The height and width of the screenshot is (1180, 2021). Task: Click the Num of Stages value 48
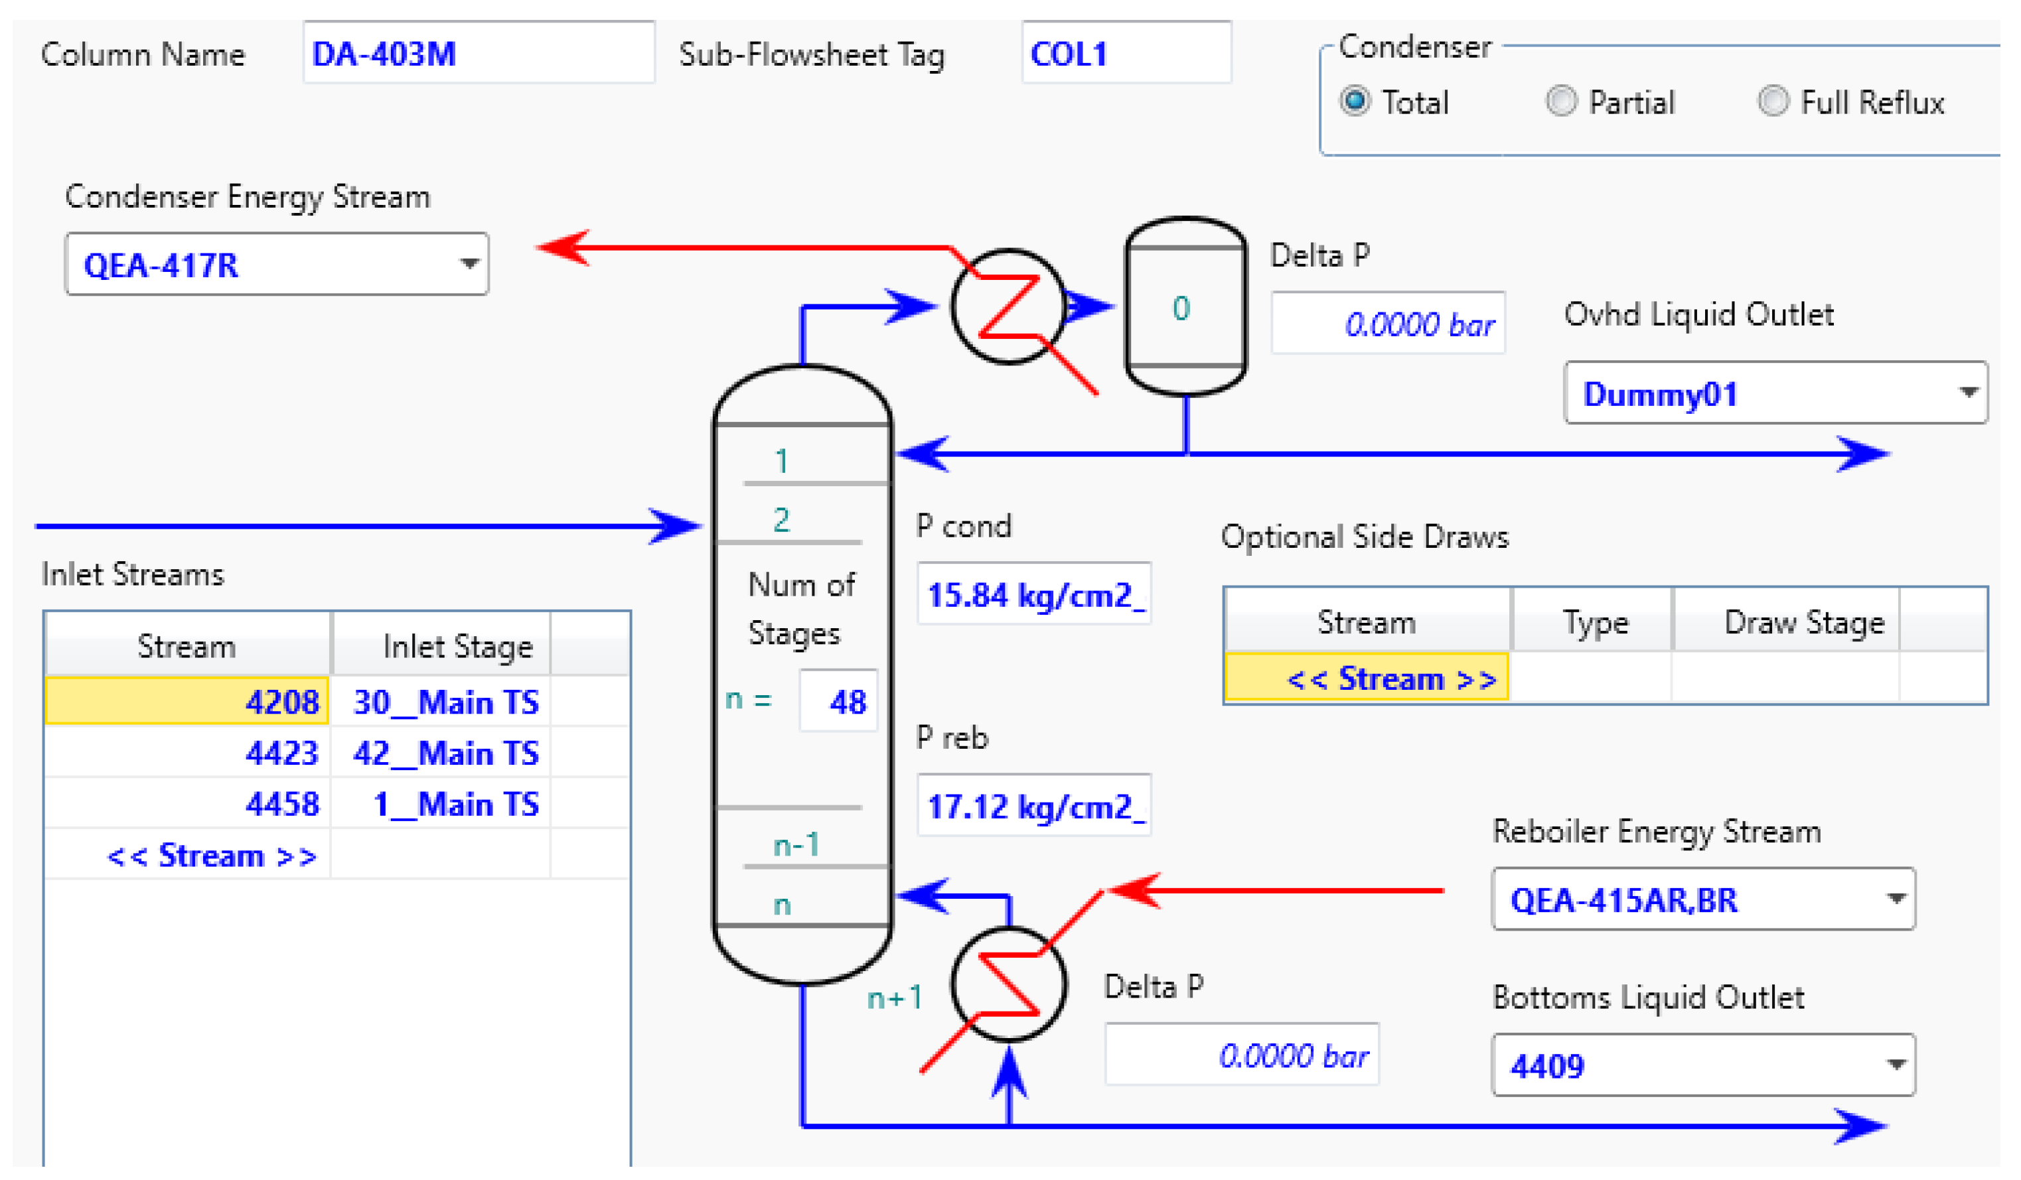pyautogui.click(x=838, y=700)
